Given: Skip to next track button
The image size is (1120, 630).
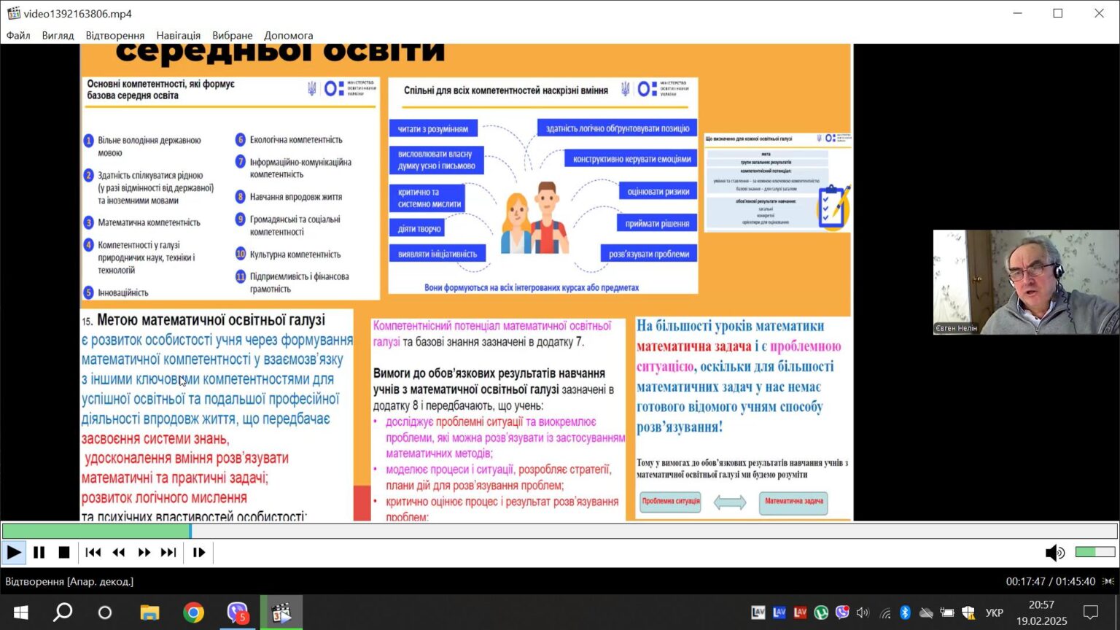Looking at the screenshot, I should (168, 553).
